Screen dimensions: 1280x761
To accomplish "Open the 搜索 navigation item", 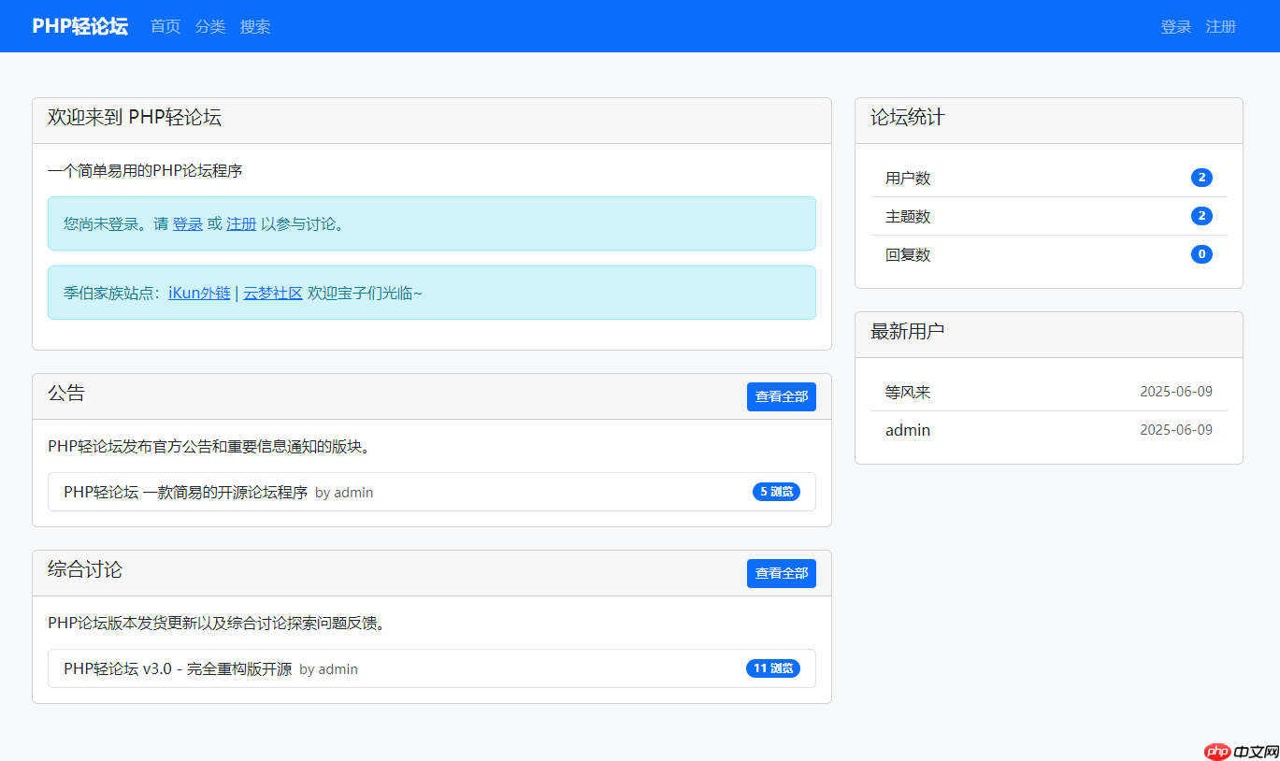I will pyautogui.click(x=254, y=26).
